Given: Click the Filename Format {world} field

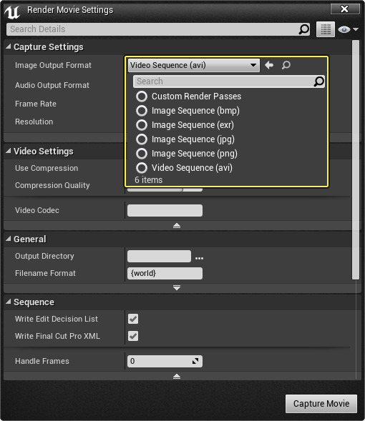Looking at the screenshot, I should pos(165,273).
